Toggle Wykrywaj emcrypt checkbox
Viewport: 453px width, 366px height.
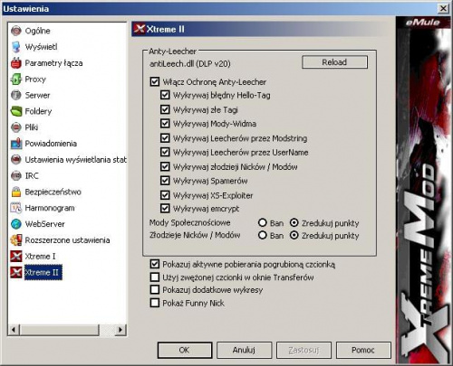[x=165, y=209]
